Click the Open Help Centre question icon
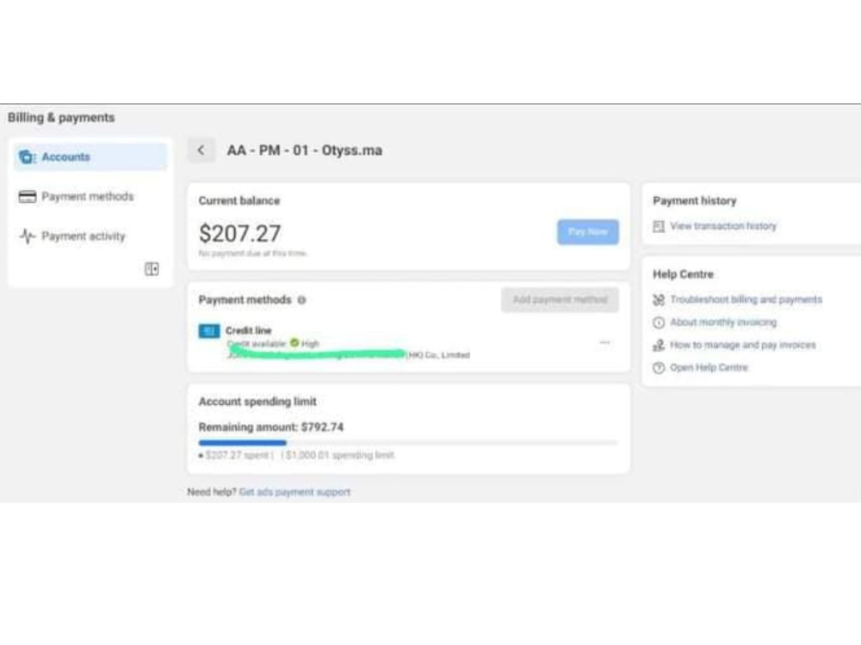The height and width of the screenshot is (645, 861). [x=659, y=368]
